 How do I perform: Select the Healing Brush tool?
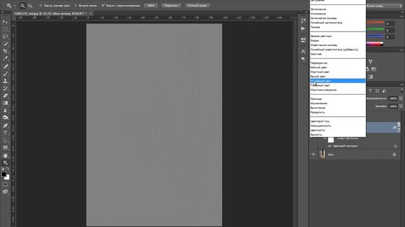click(x=5, y=66)
